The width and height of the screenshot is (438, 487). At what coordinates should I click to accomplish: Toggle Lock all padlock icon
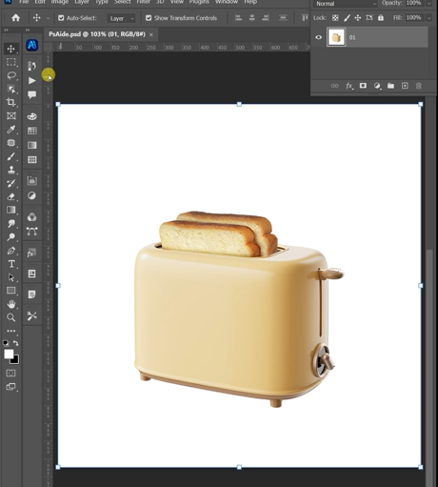(x=381, y=18)
